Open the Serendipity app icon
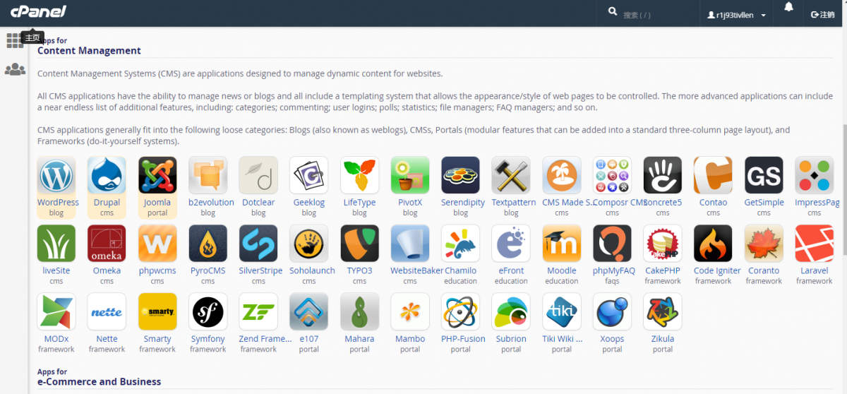The height and width of the screenshot is (394, 847). click(x=461, y=175)
